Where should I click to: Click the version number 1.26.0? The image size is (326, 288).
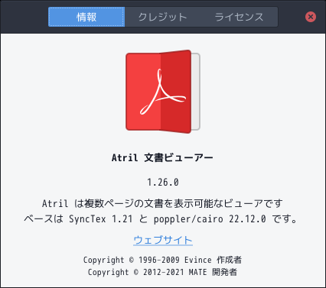[163, 182]
